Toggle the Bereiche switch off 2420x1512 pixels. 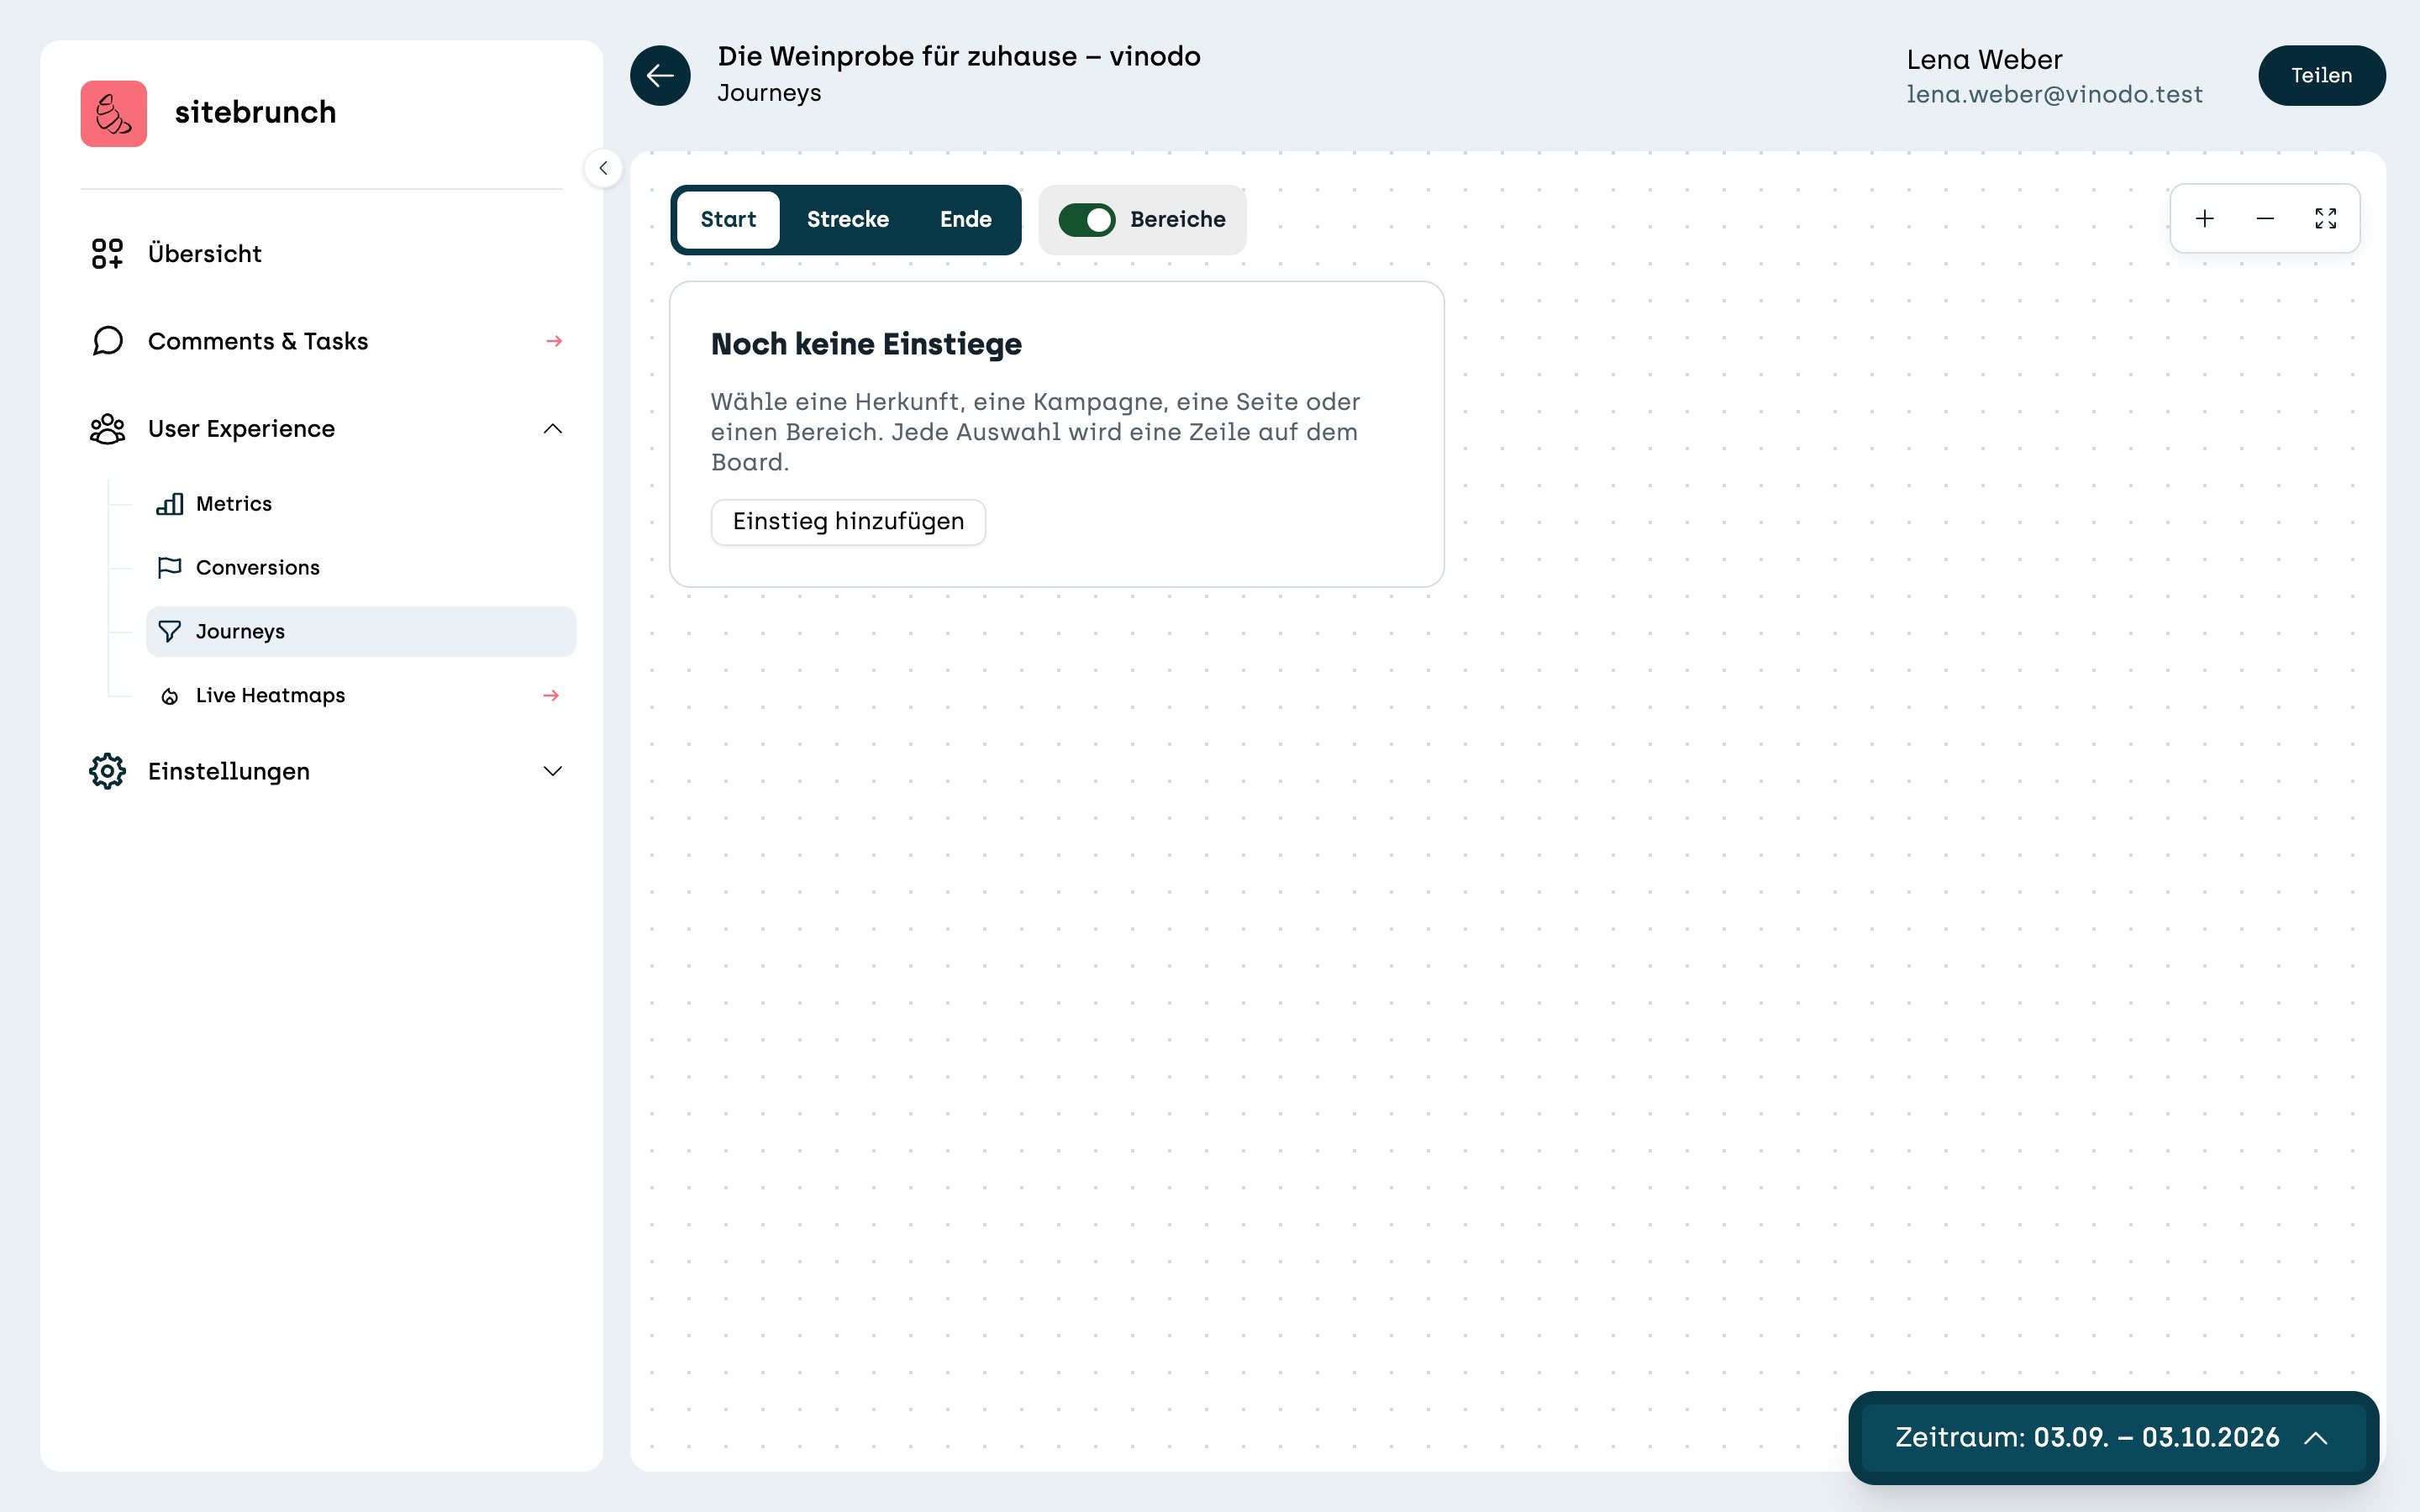click(1086, 220)
